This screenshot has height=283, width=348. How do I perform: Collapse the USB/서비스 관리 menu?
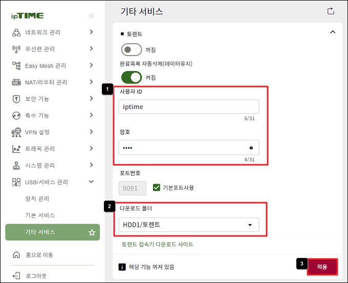pos(92,182)
